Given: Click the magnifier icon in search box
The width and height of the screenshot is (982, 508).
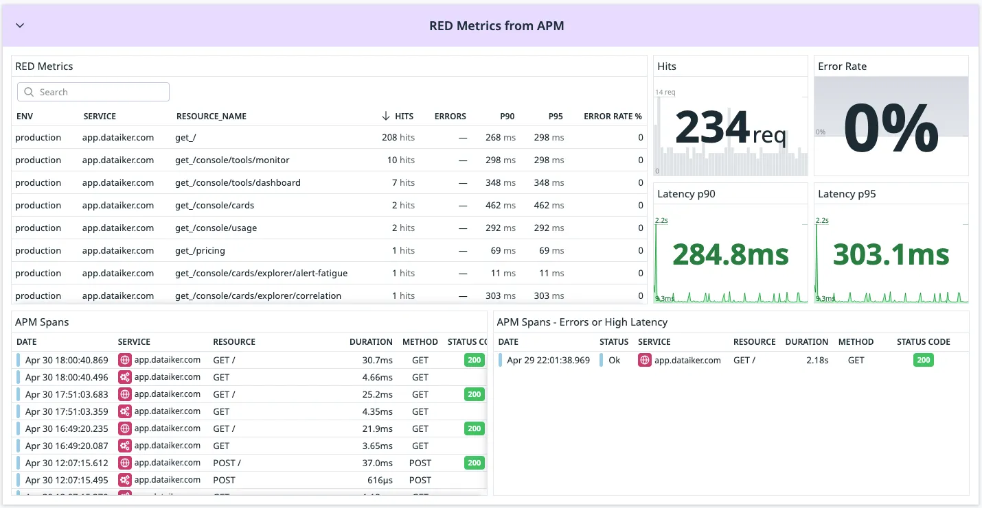Looking at the screenshot, I should tap(29, 92).
